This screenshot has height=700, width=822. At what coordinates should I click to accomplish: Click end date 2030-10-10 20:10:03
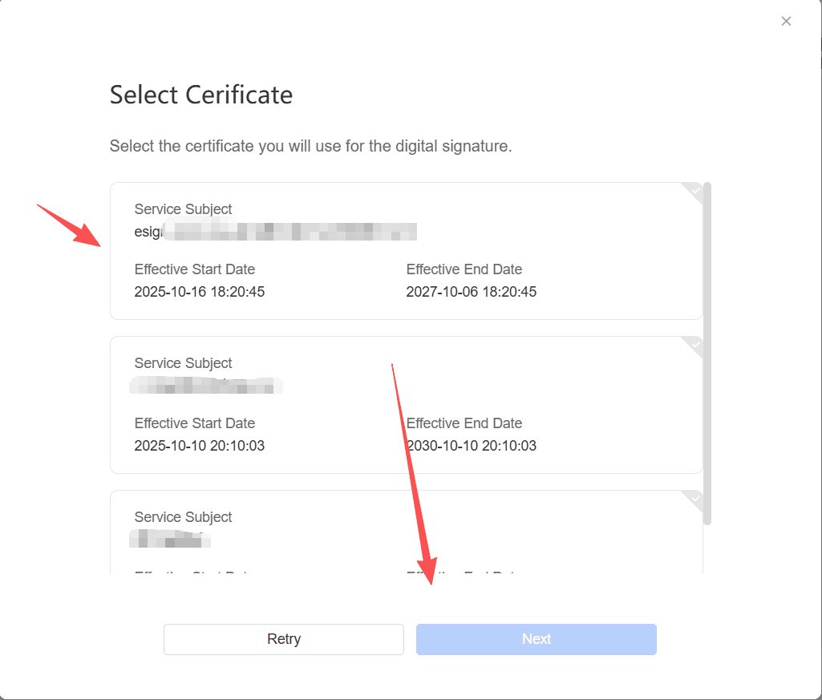pyautogui.click(x=472, y=446)
